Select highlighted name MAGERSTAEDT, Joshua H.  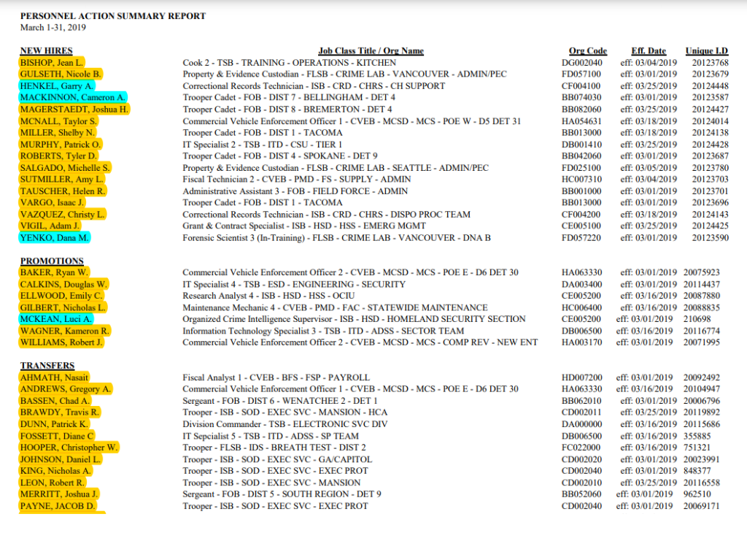pos(74,110)
